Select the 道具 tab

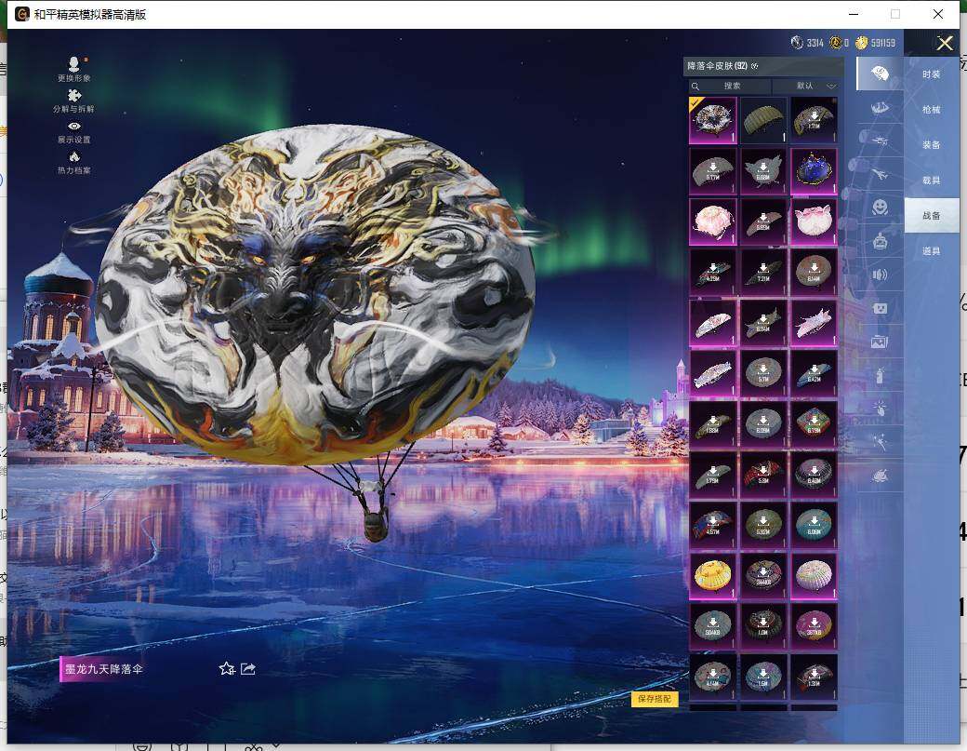(932, 250)
